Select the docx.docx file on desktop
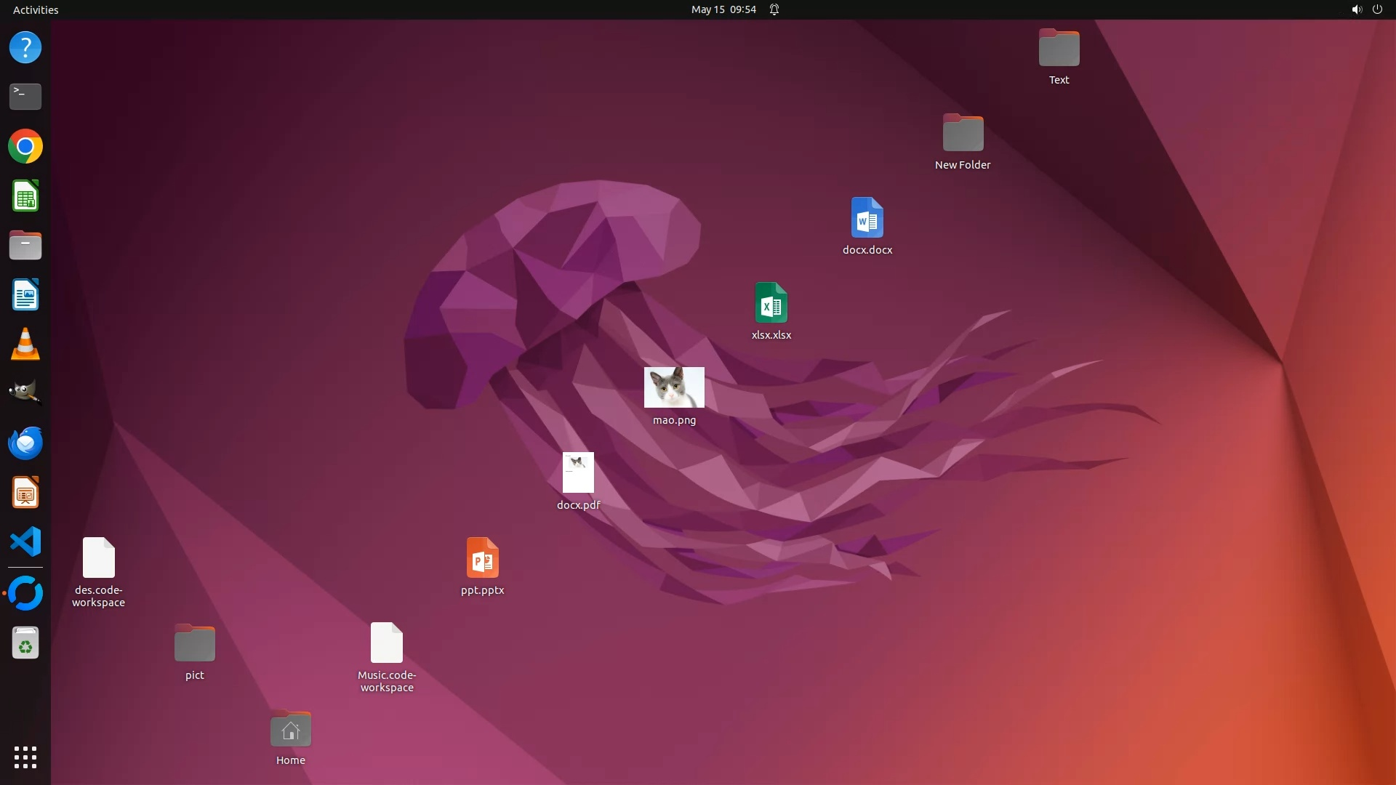The height and width of the screenshot is (785, 1396). pos(867,218)
